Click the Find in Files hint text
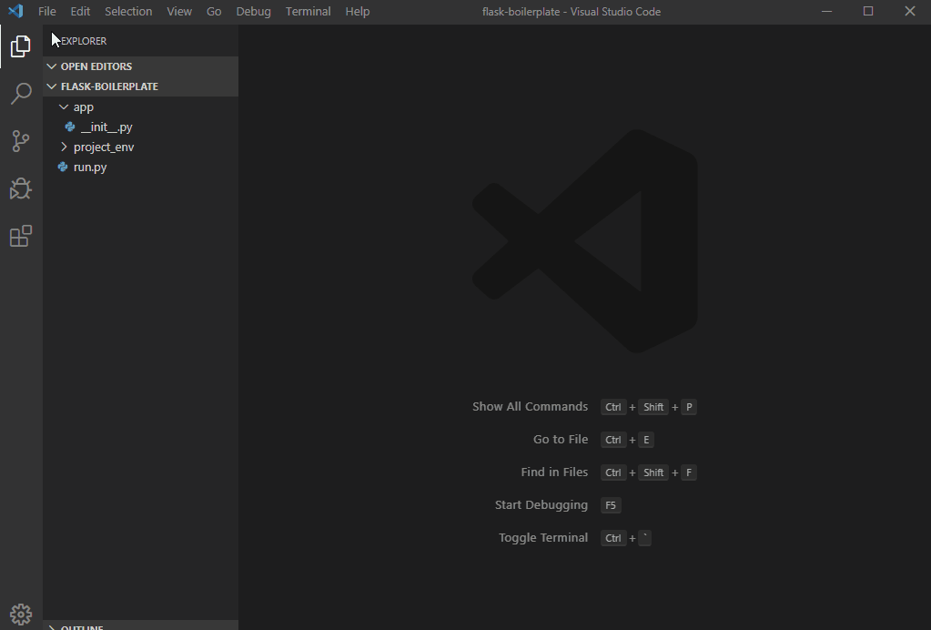Image resolution: width=931 pixels, height=630 pixels. [x=554, y=472]
